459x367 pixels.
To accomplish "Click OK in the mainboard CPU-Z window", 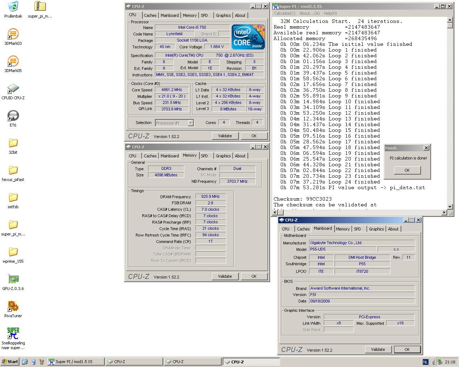I will click(x=407, y=349).
